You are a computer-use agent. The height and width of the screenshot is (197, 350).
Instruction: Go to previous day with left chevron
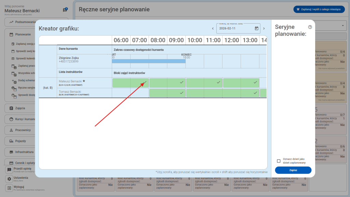213,28
